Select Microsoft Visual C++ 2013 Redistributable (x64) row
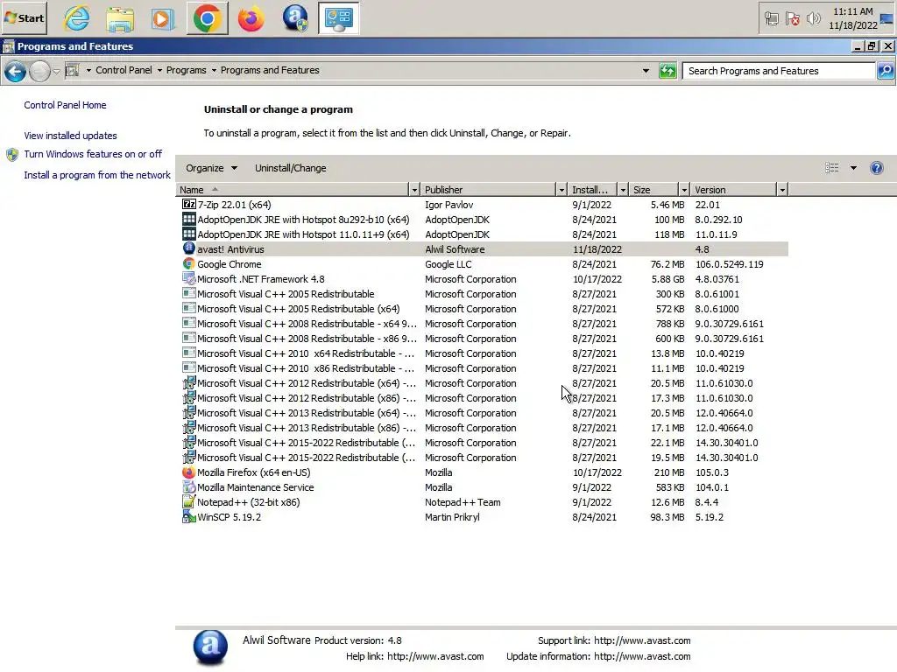The image size is (897, 672). tap(484, 413)
